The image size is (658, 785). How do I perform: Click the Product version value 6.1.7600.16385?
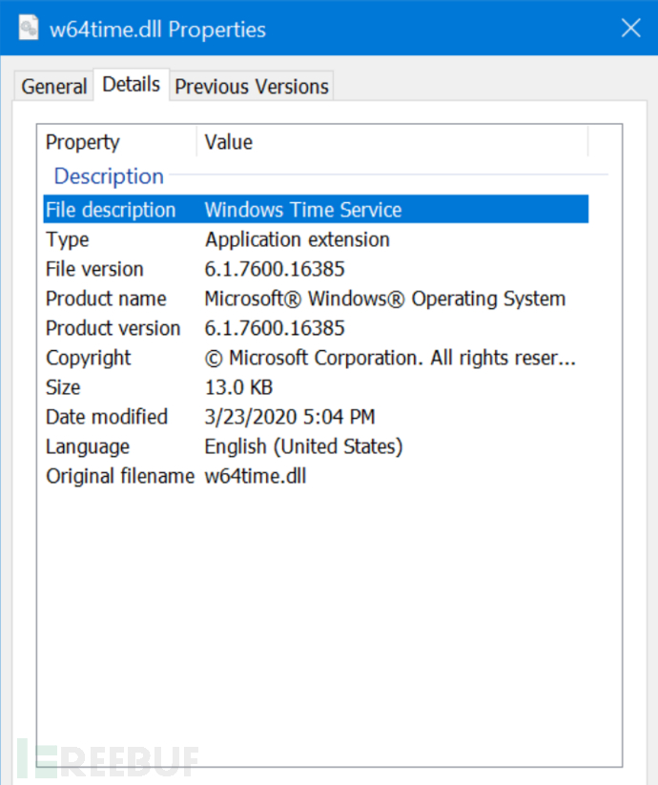[x=275, y=328]
